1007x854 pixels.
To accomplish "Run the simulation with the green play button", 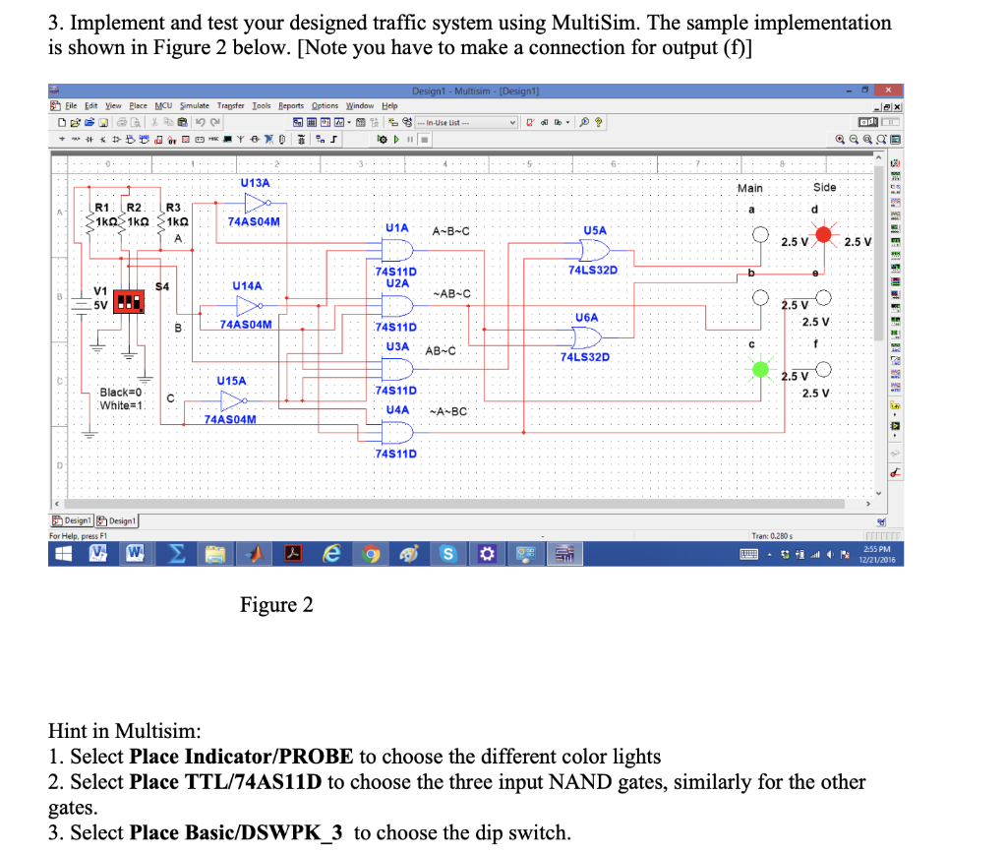I will point(396,139).
